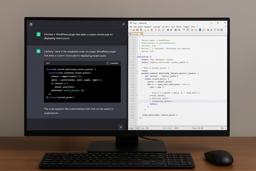Open the 'Moveu' menu
This screenshot has width=256, height=171.
point(179,27)
